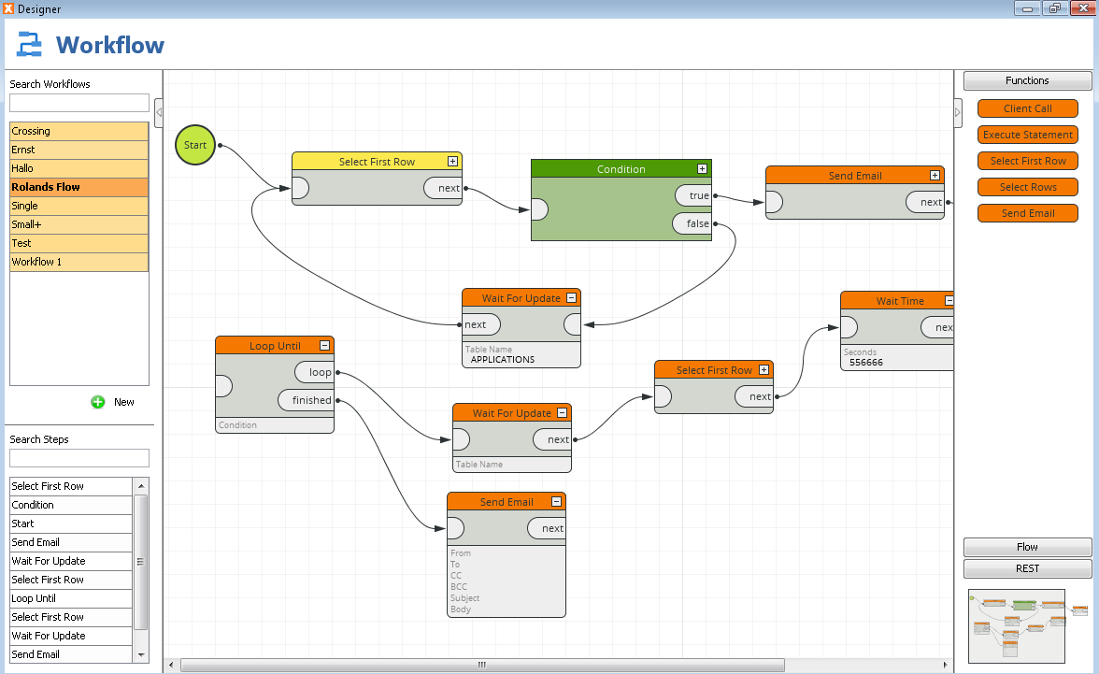
Task: Click the next port of yellow Select First Row
Action: coord(443,188)
